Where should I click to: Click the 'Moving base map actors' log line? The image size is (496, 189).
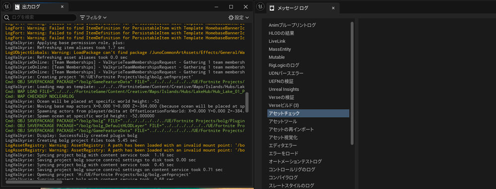(x=125, y=106)
